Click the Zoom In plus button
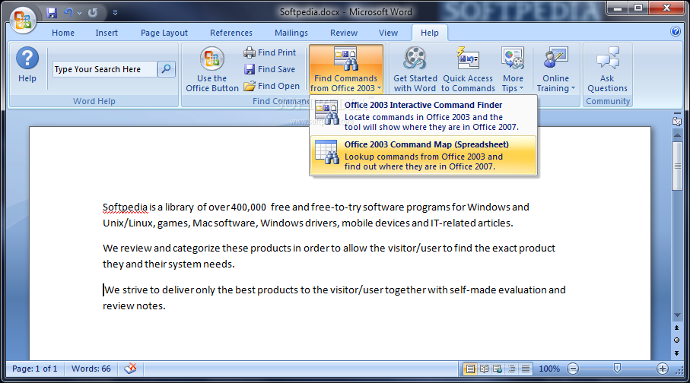Viewport: 690px width, 383px height. [663, 369]
